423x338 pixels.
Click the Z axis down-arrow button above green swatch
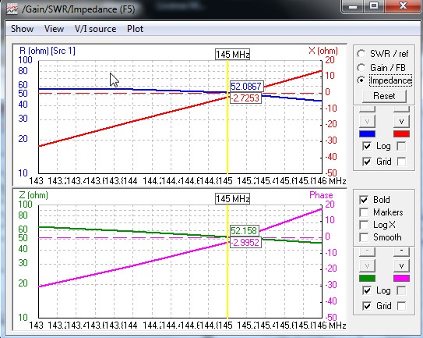[x=367, y=266]
